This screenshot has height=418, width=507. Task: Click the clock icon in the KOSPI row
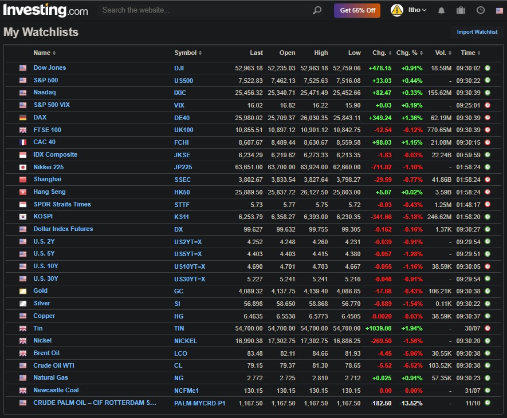488,217
